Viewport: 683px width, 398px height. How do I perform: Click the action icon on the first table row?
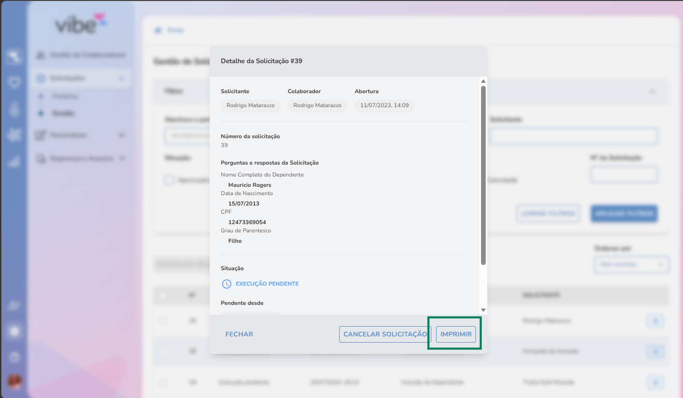pos(655,321)
